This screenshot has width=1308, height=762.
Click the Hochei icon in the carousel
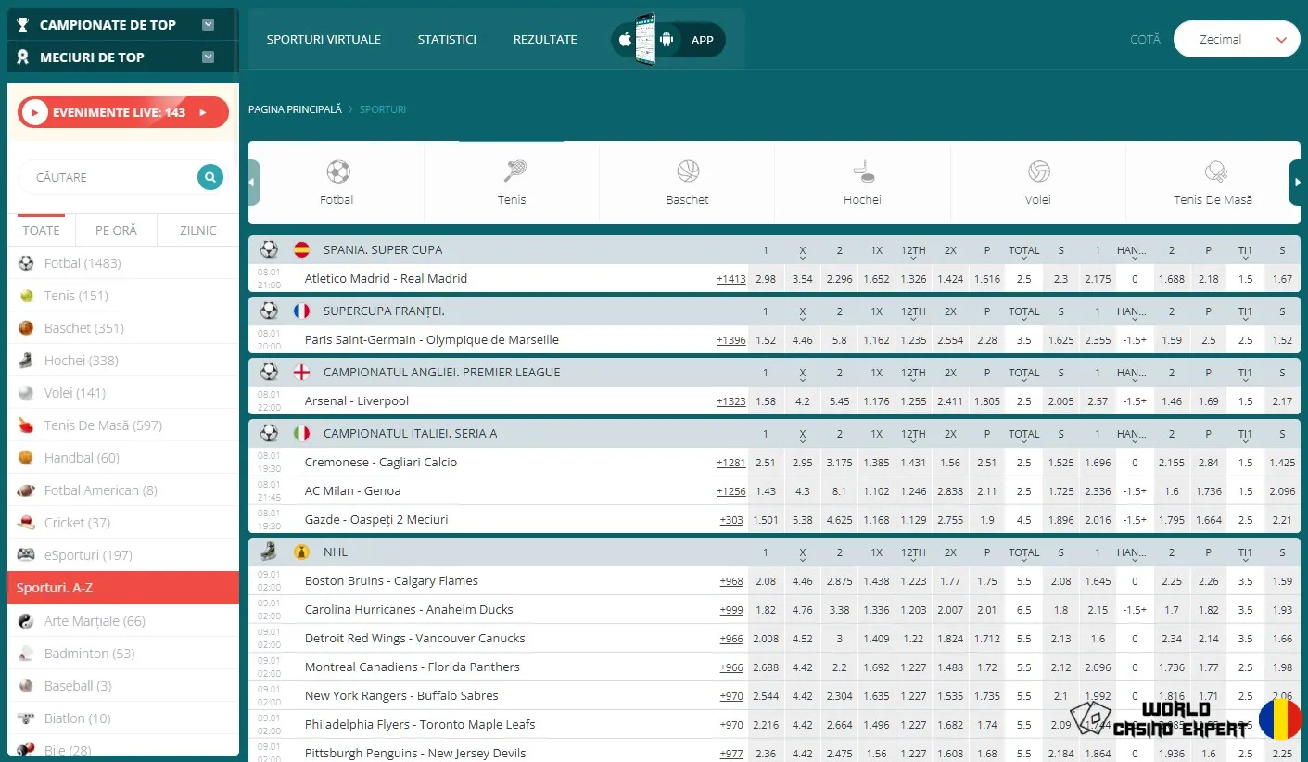[x=861, y=173]
